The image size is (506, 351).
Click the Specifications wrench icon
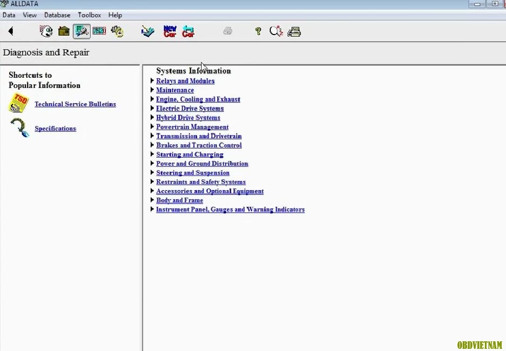[19, 127]
